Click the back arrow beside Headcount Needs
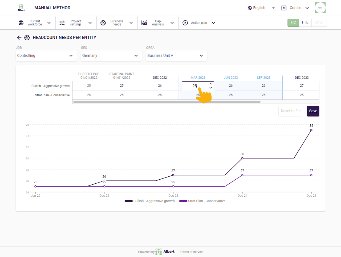The image size is (341, 257). (x=19, y=38)
